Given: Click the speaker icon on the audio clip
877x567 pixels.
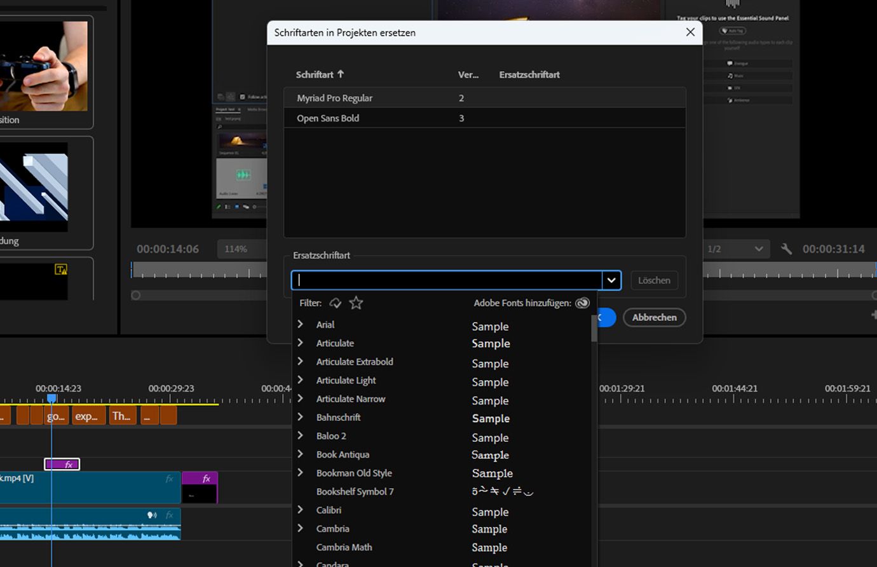Looking at the screenshot, I should [x=152, y=515].
